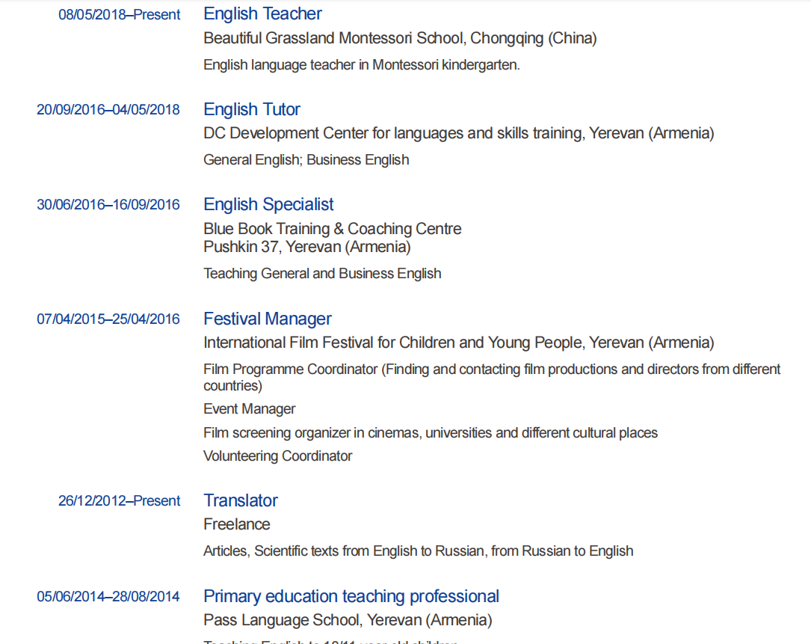Click the 05/06/2014–28/08/2014 date range
Screen dimensions: 811x644
click(x=108, y=597)
